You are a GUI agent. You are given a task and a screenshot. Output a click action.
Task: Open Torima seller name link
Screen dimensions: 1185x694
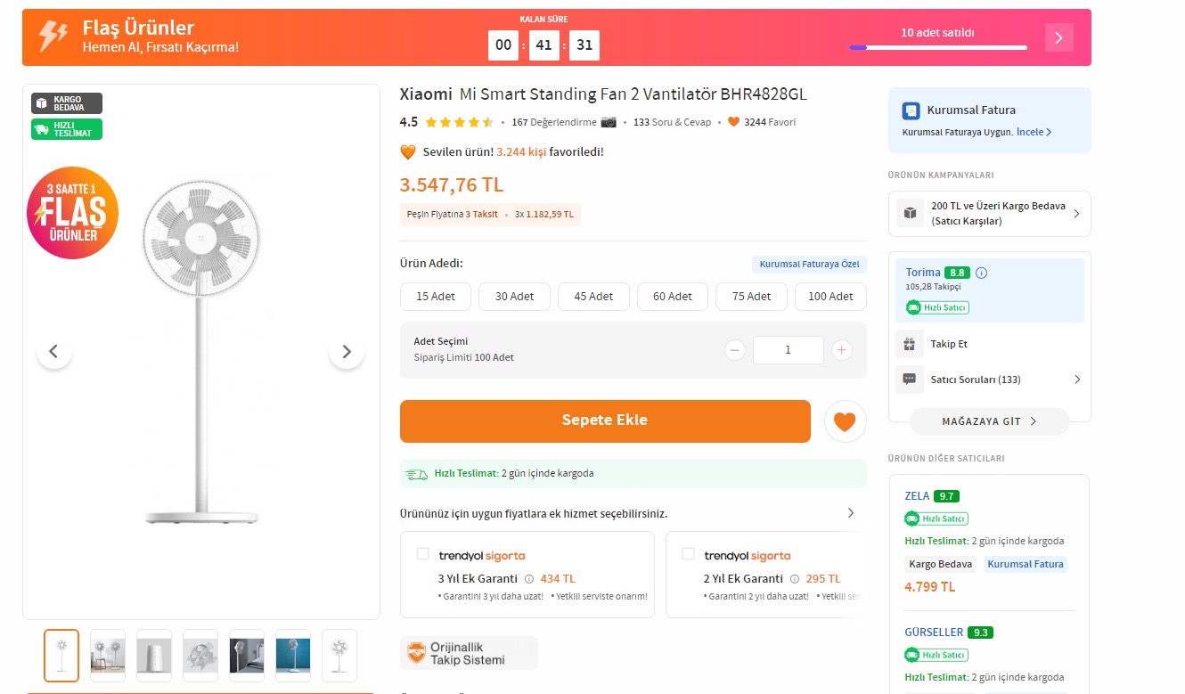[x=923, y=273]
